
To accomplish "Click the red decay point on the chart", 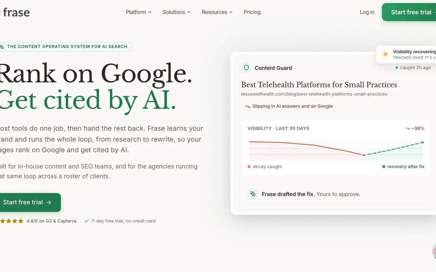I will click(363, 155).
